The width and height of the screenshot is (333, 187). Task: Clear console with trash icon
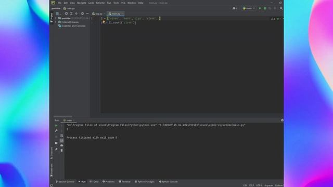[61, 150]
